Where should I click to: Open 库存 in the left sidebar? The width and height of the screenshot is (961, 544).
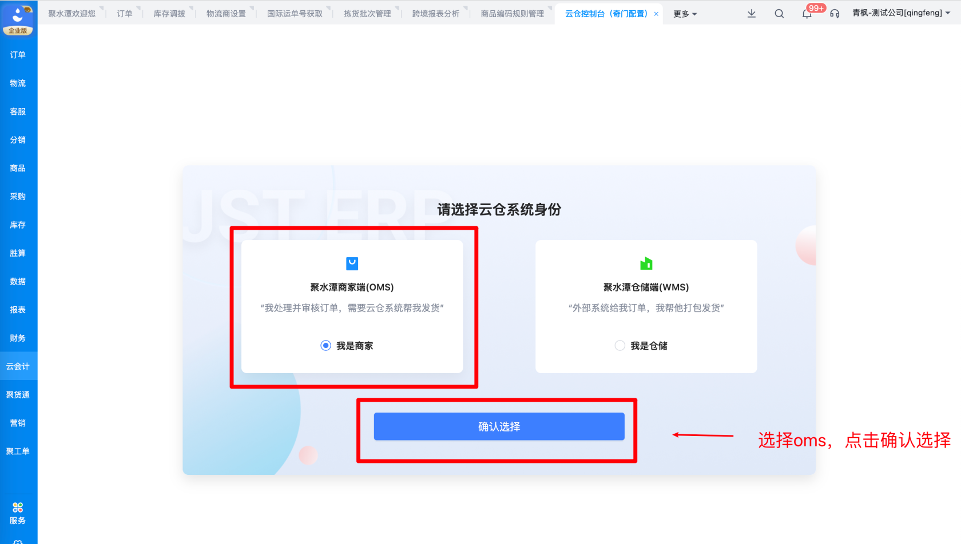pyautogui.click(x=18, y=225)
